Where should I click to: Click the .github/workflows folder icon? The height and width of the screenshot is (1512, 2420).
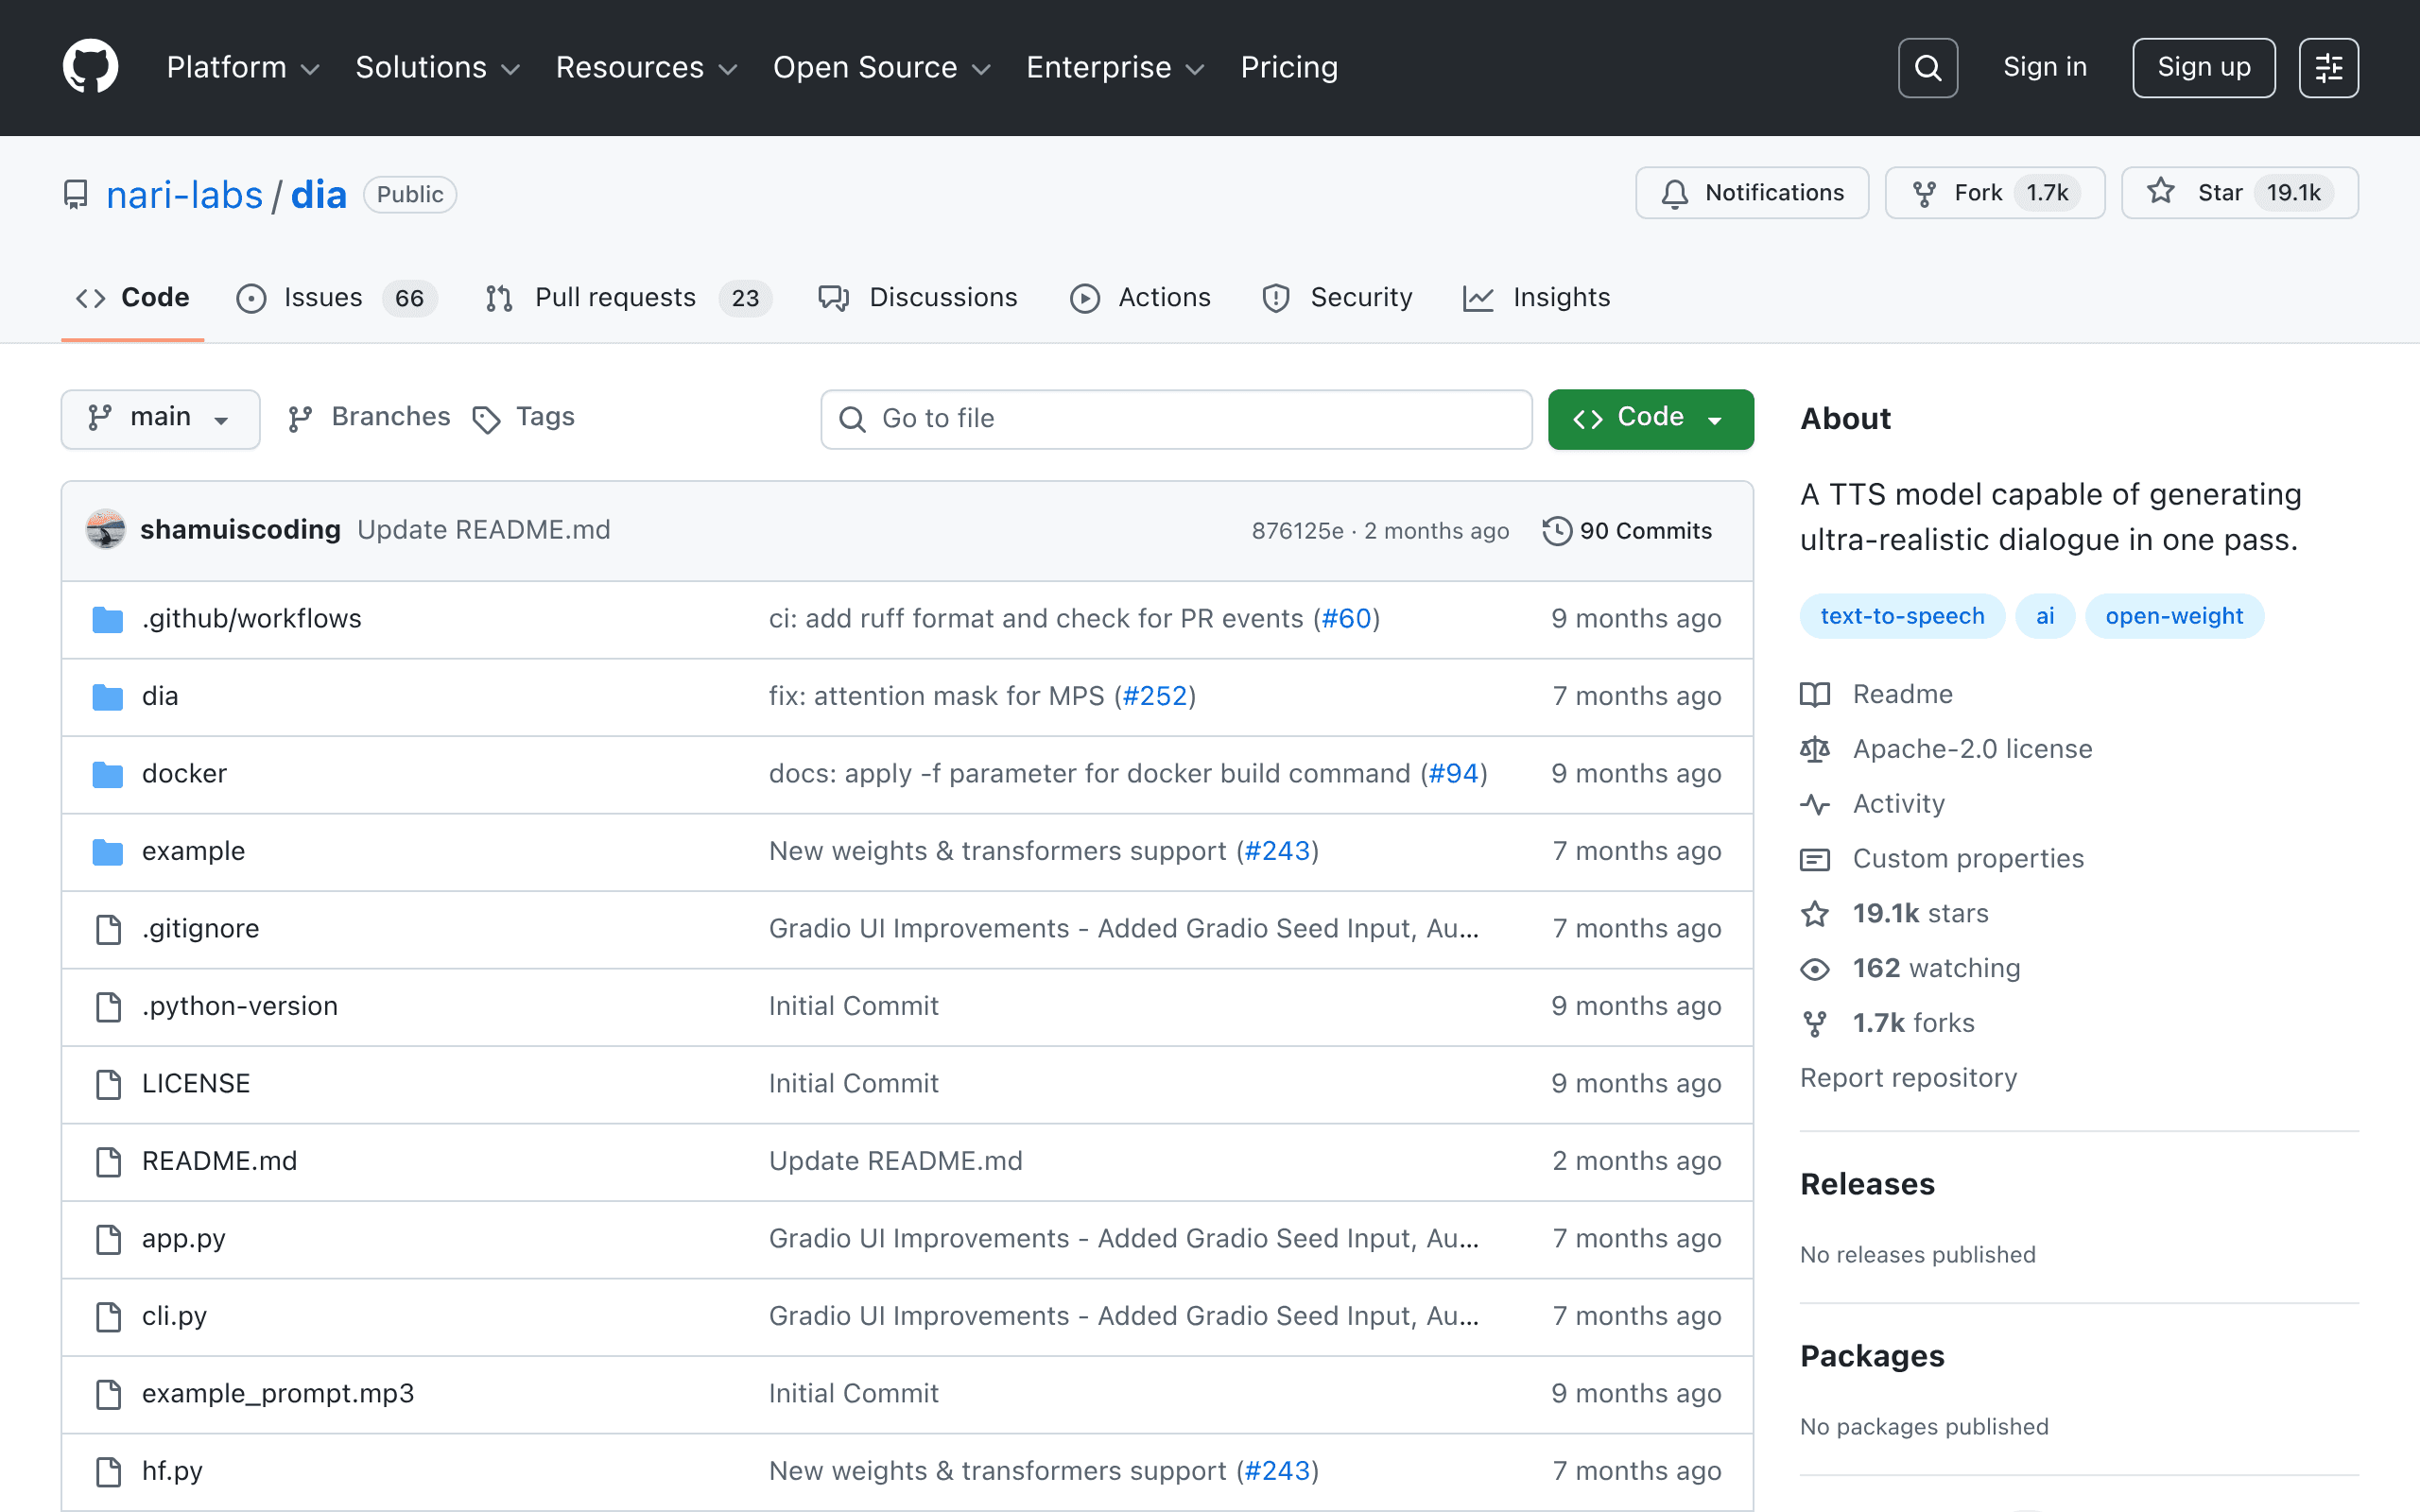107,619
